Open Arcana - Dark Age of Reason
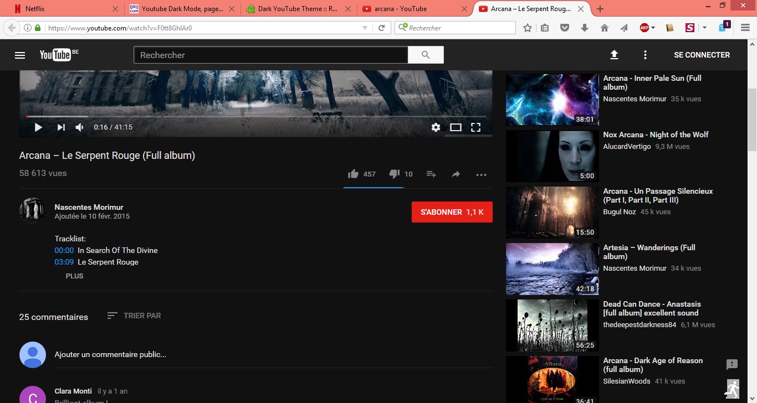Screen dimensions: 757x403 pyautogui.click(x=653, y=365)
